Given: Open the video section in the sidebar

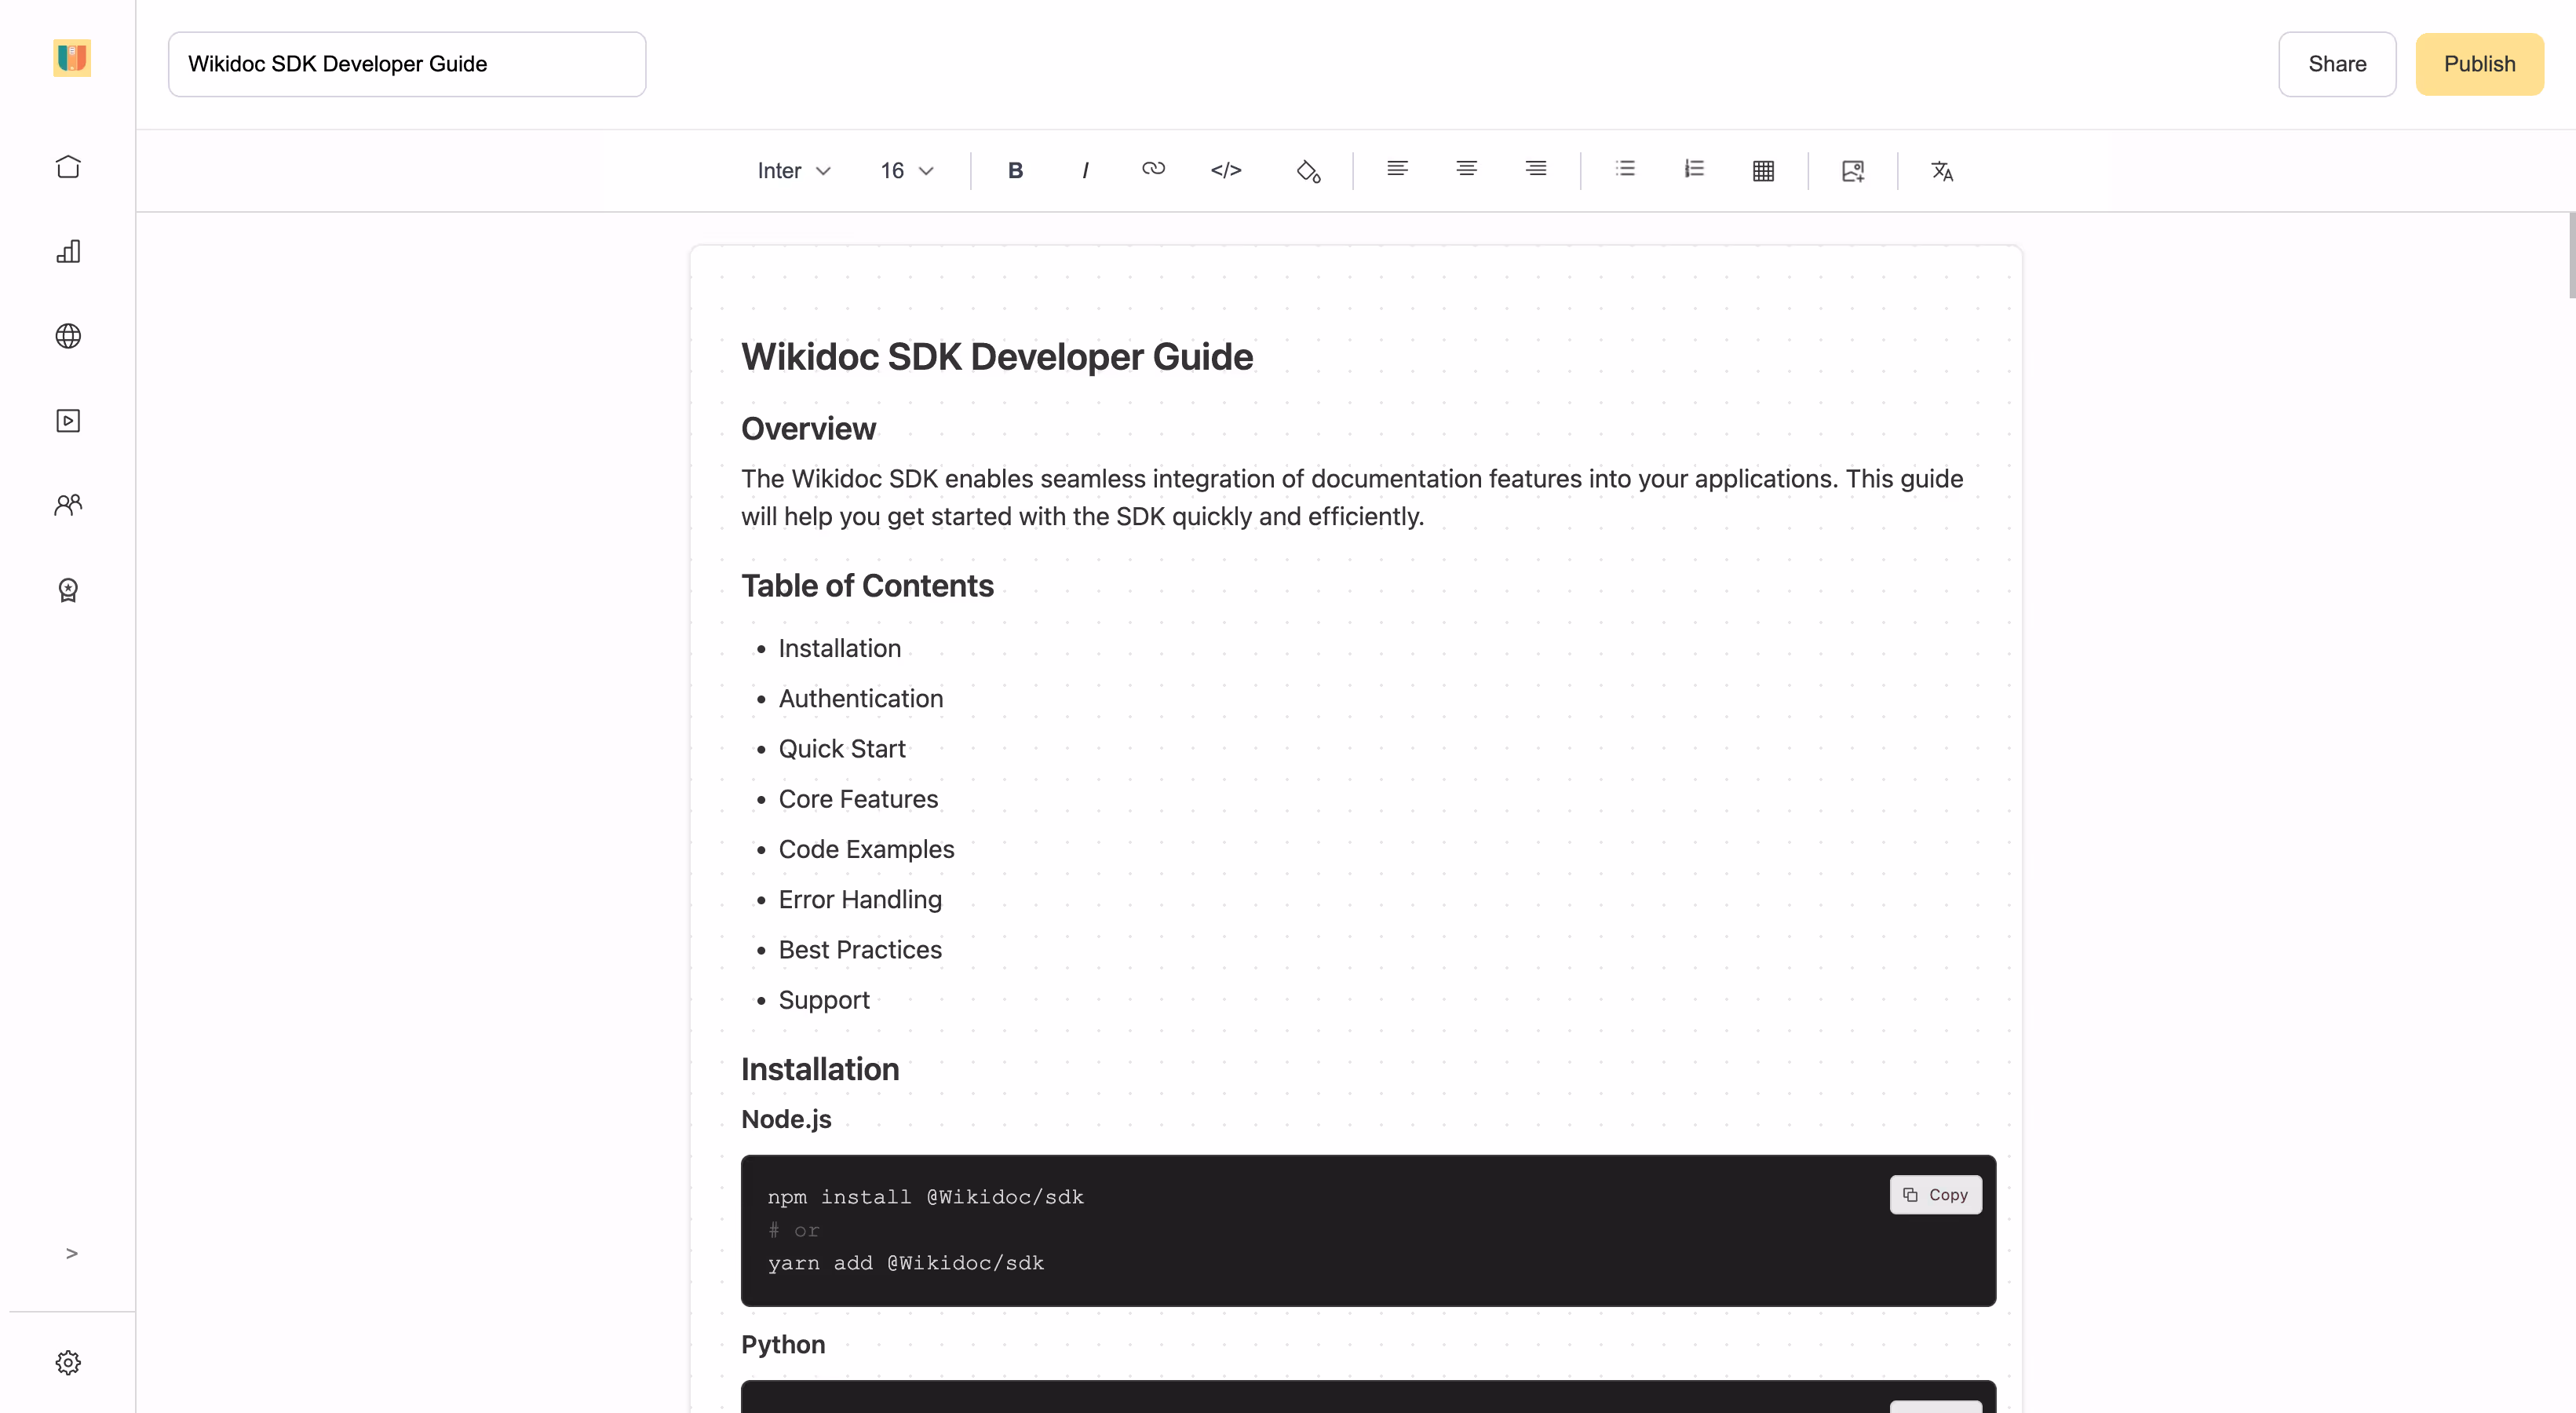Looking at the screenshot, I should pos(68,420).
